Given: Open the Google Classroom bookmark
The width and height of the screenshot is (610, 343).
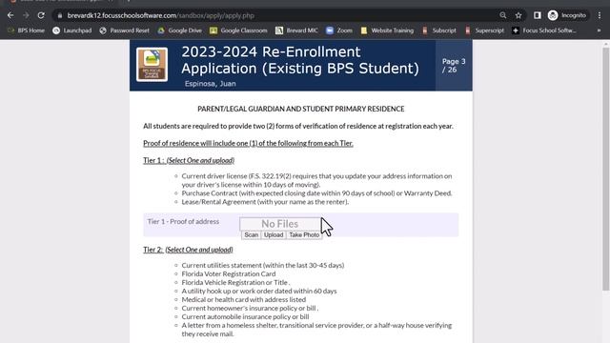Looking at the screenshot, I should point(238,30).
